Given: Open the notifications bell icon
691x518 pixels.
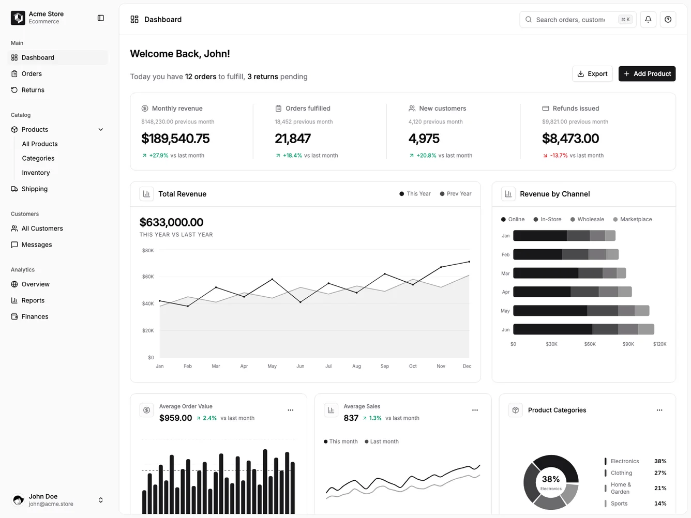Looking at the screenshot, I should (648, 19).
